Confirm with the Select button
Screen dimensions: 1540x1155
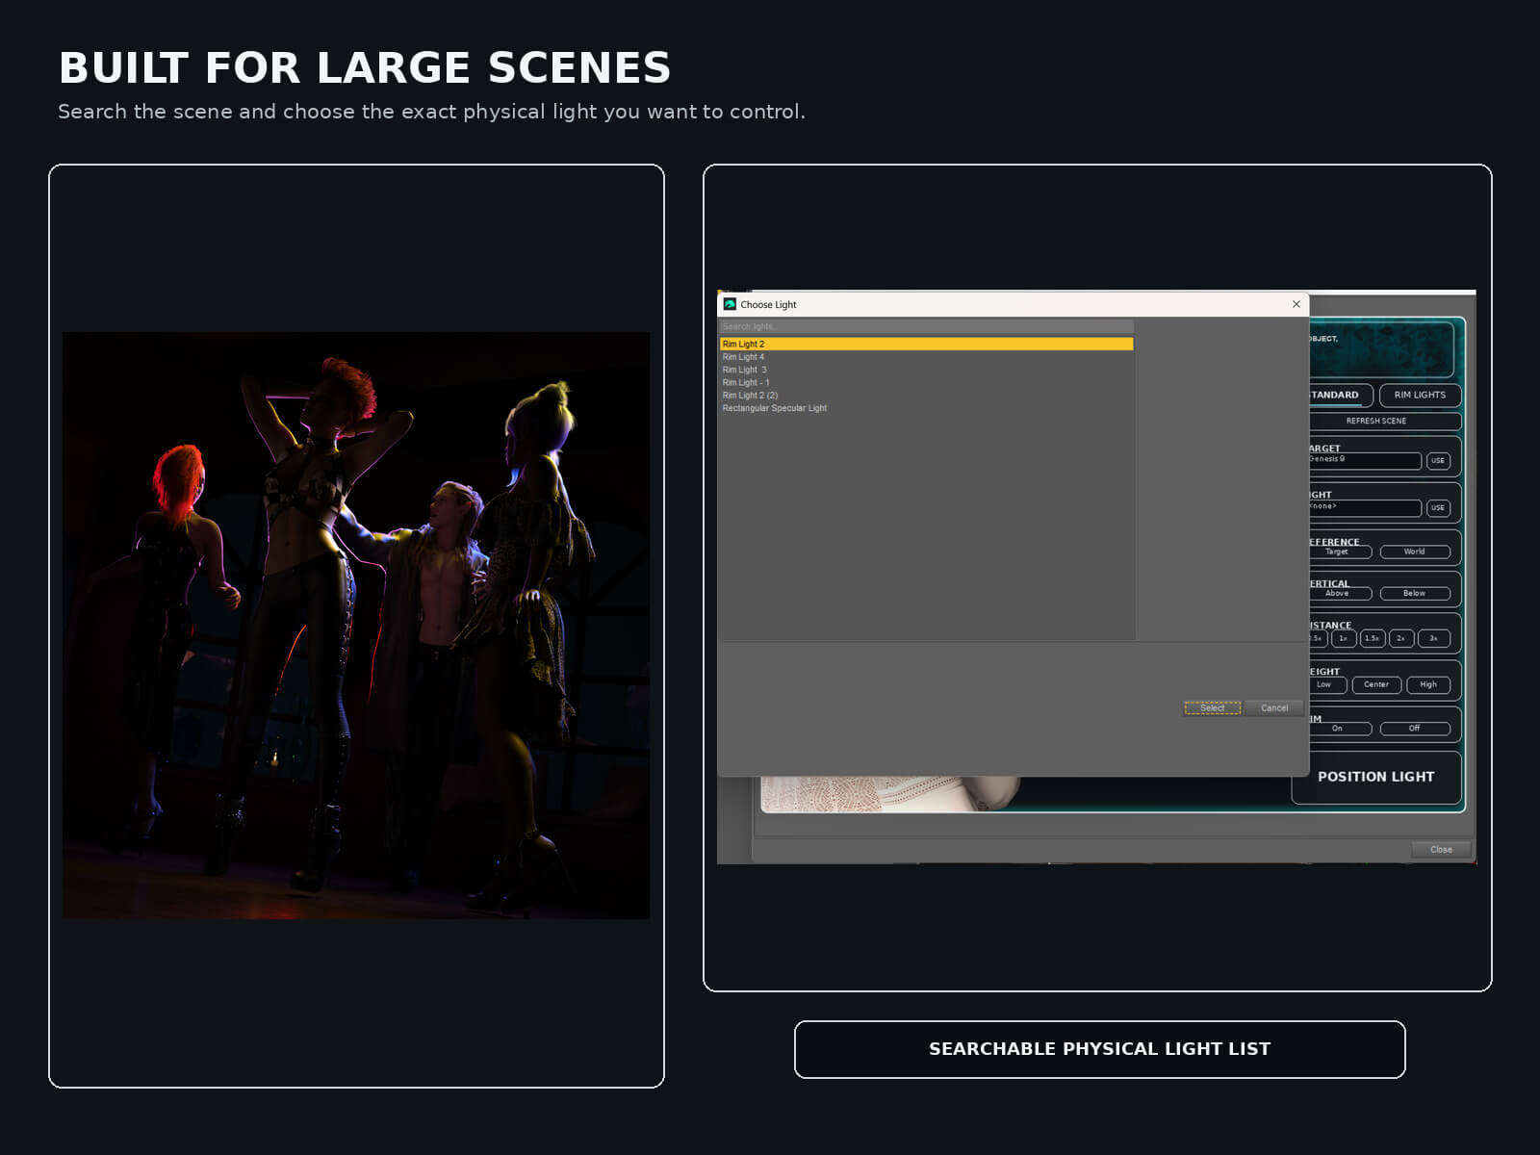(1212, 707)
